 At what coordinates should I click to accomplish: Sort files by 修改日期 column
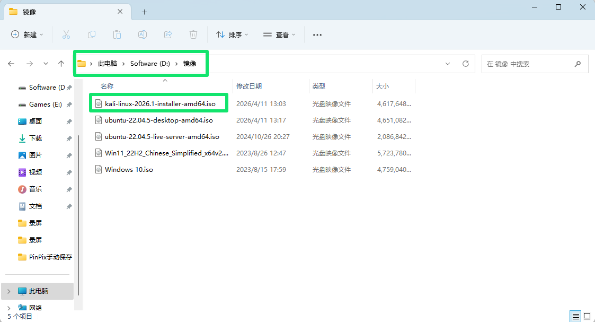click(249, 86)
